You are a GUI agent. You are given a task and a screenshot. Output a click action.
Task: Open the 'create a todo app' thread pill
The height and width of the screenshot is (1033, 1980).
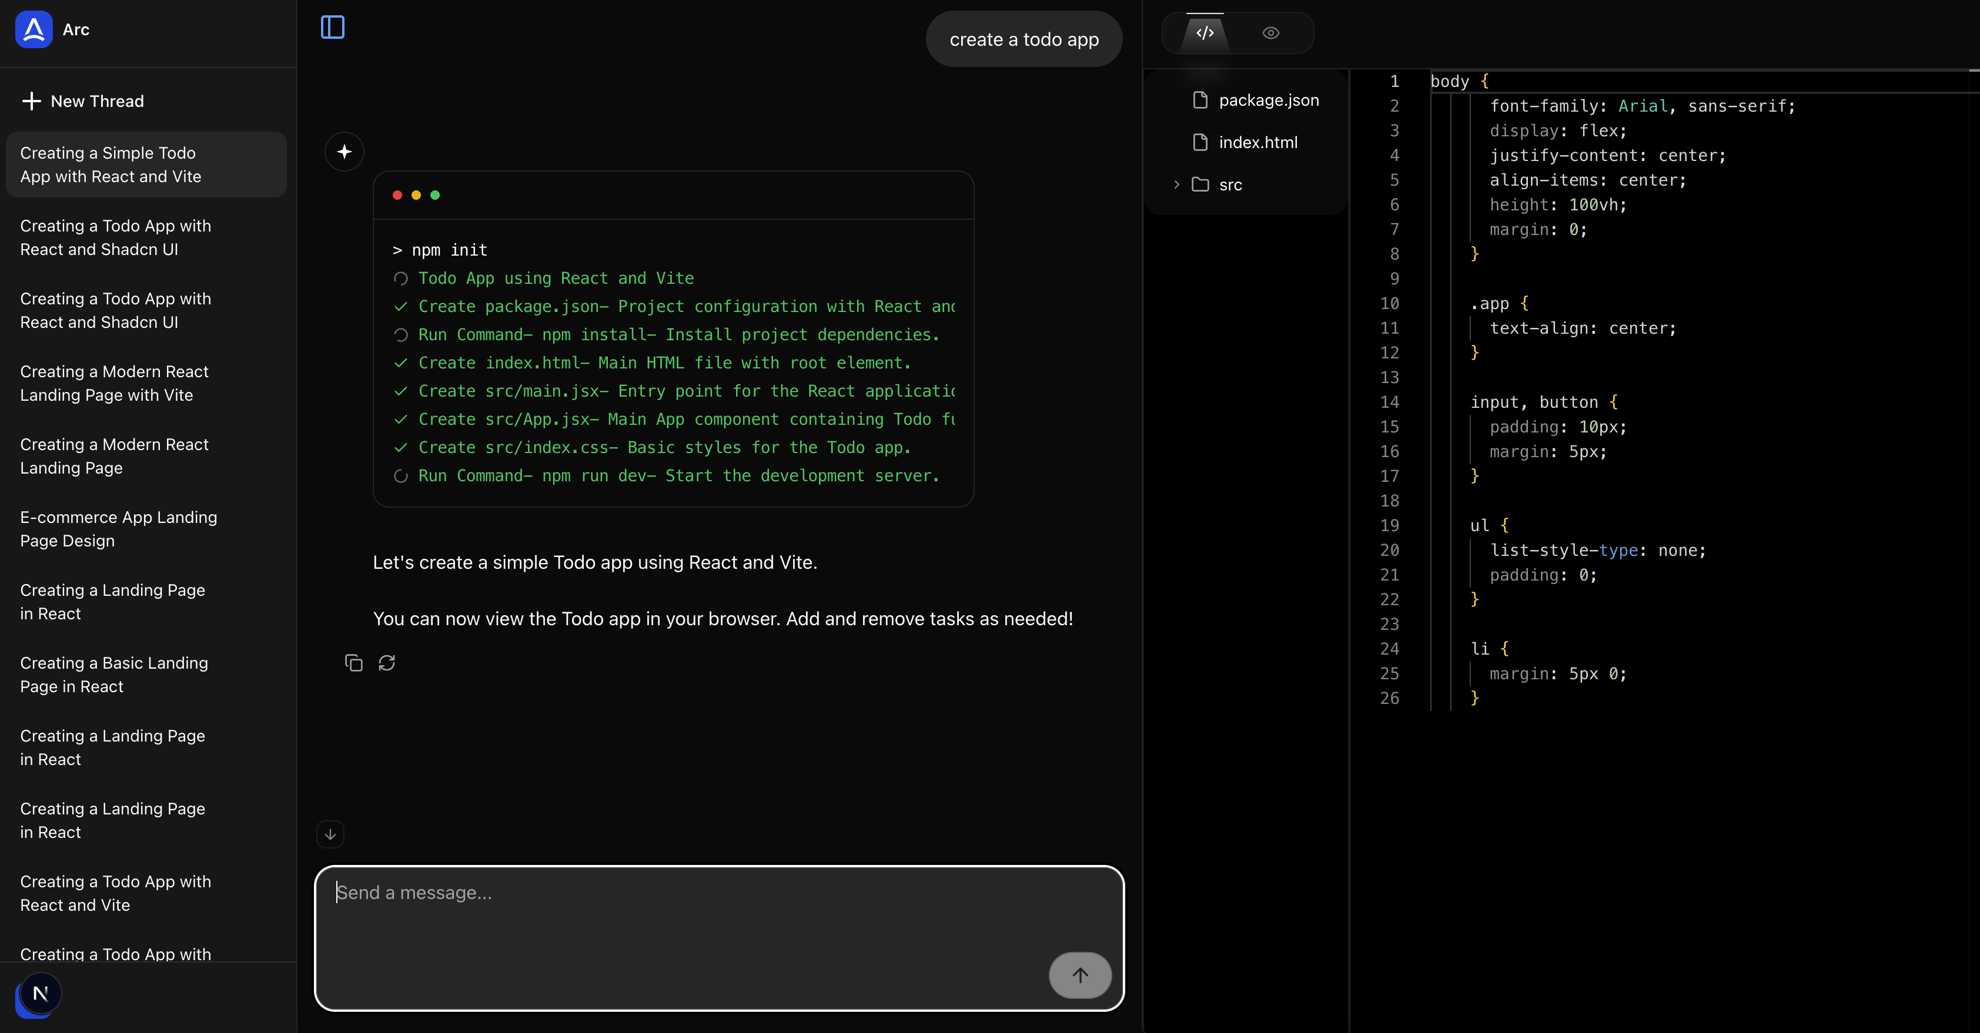coord(1024,38)
